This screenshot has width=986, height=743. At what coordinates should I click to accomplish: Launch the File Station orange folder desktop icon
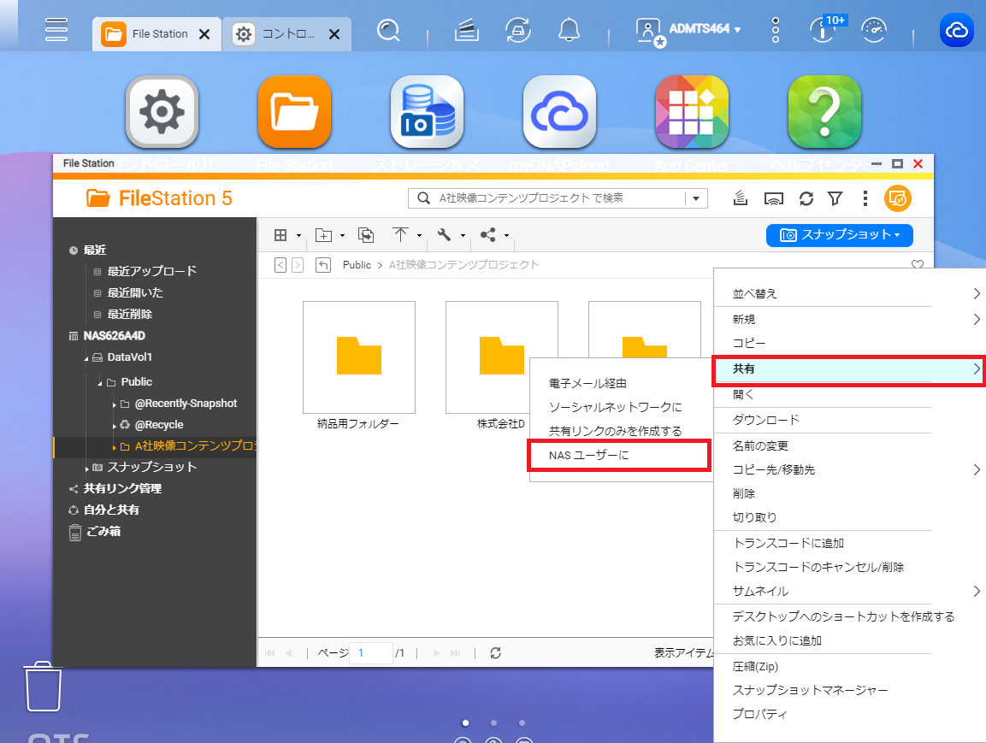coord(294,112)
